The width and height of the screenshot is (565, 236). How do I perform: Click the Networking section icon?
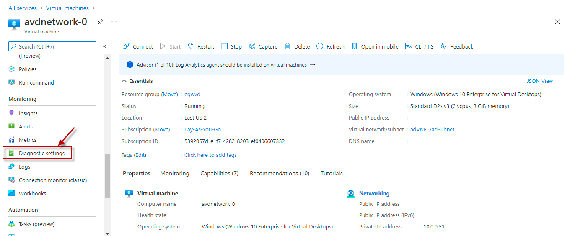[x=351, y=194]
